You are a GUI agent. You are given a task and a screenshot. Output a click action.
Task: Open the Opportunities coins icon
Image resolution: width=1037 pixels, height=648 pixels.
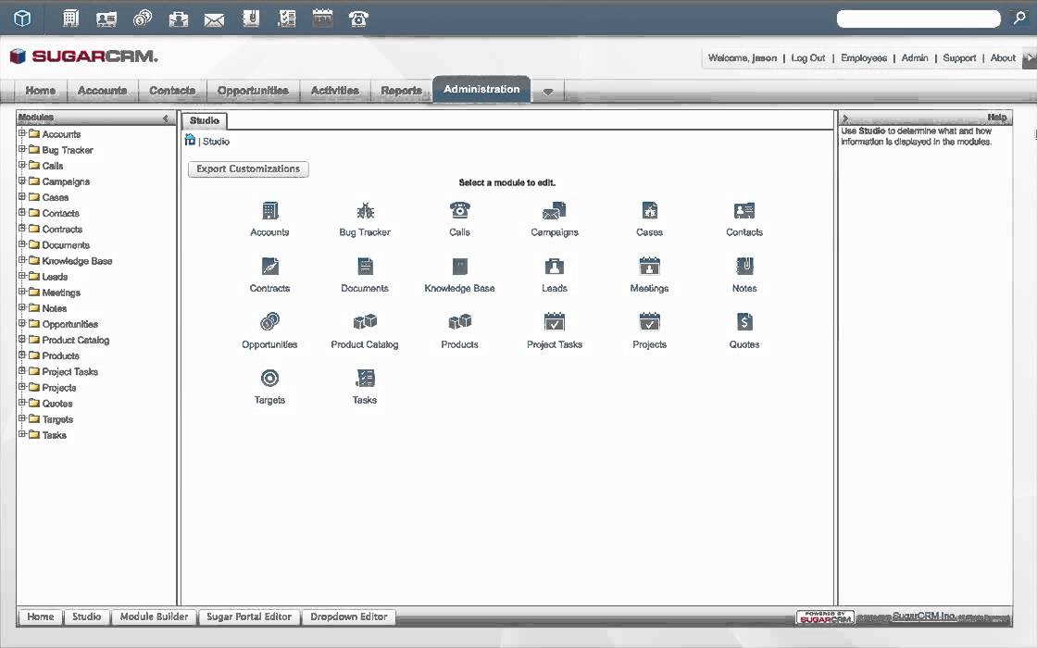(x=269, y=322)
